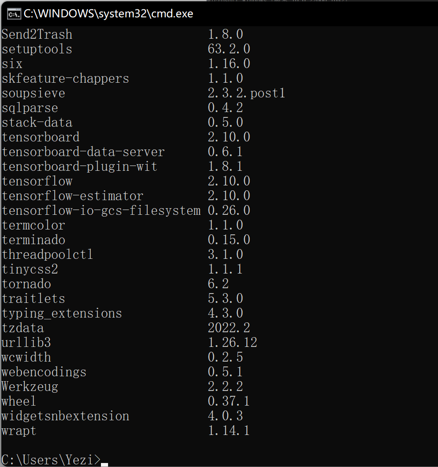Select the setuptools version 63.2.0

pos(229,49)
